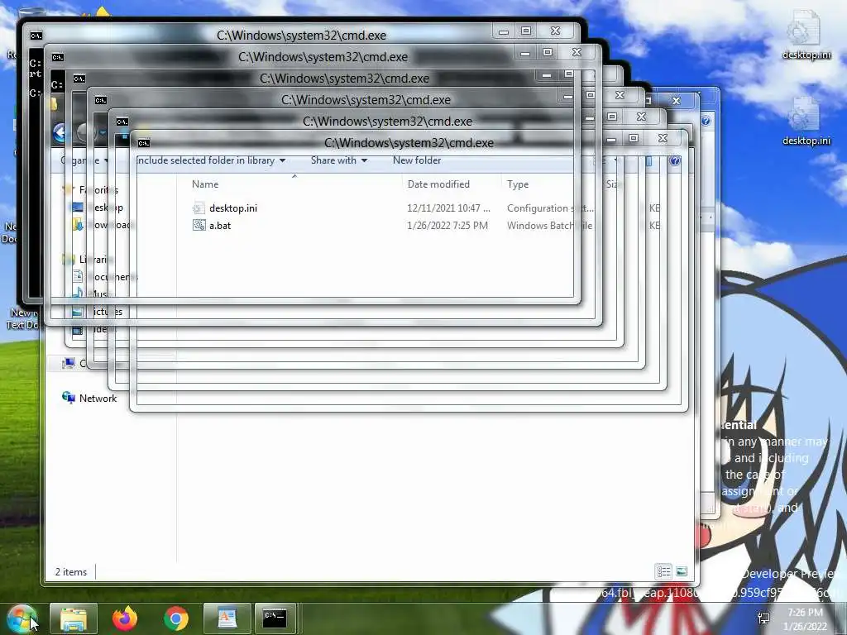847x635 pixels.
Task: Click the a.bat batch file icon
Action: 199,226
